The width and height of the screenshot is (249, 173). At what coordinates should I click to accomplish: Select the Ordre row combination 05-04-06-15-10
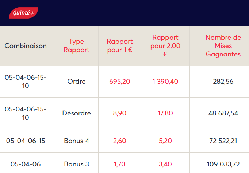pyautogui.click(x=26, y=82)
